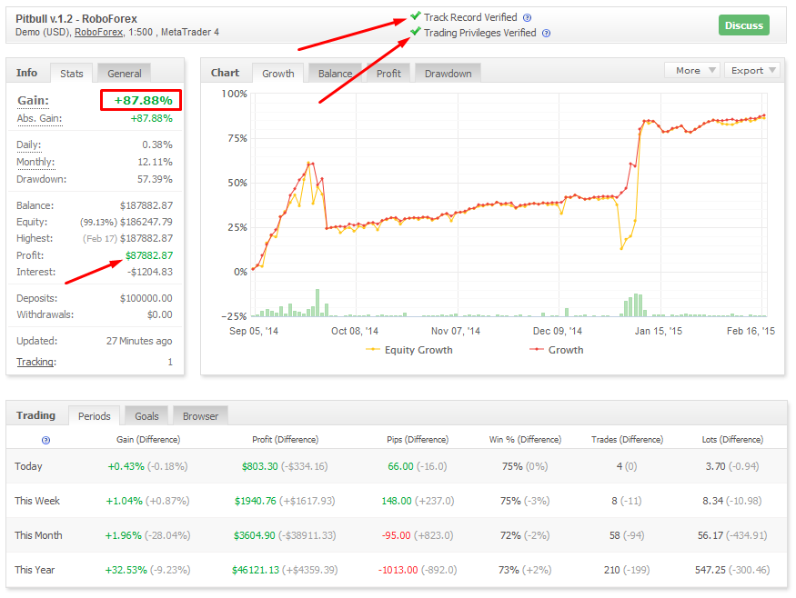This screenshot has width=796, height=598.
Task: Switch to the Drawdown chart tab
Action: pyautogui.click(x=448, y=74)
